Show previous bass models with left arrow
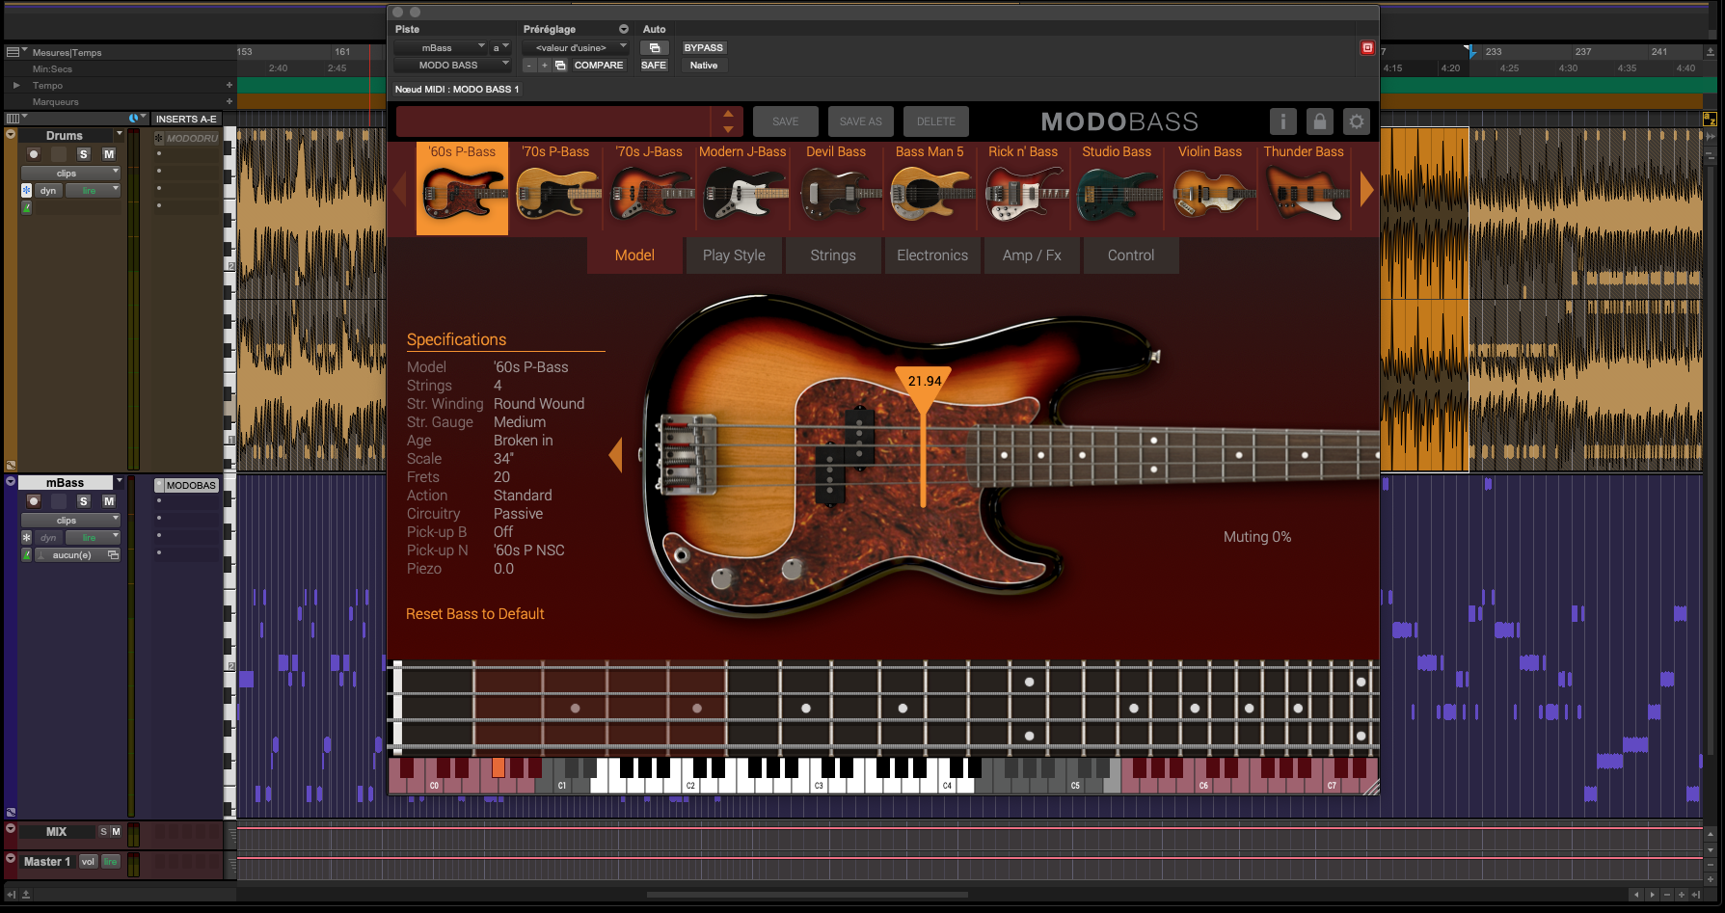1725x913 pixels. (x=400, y=190)
